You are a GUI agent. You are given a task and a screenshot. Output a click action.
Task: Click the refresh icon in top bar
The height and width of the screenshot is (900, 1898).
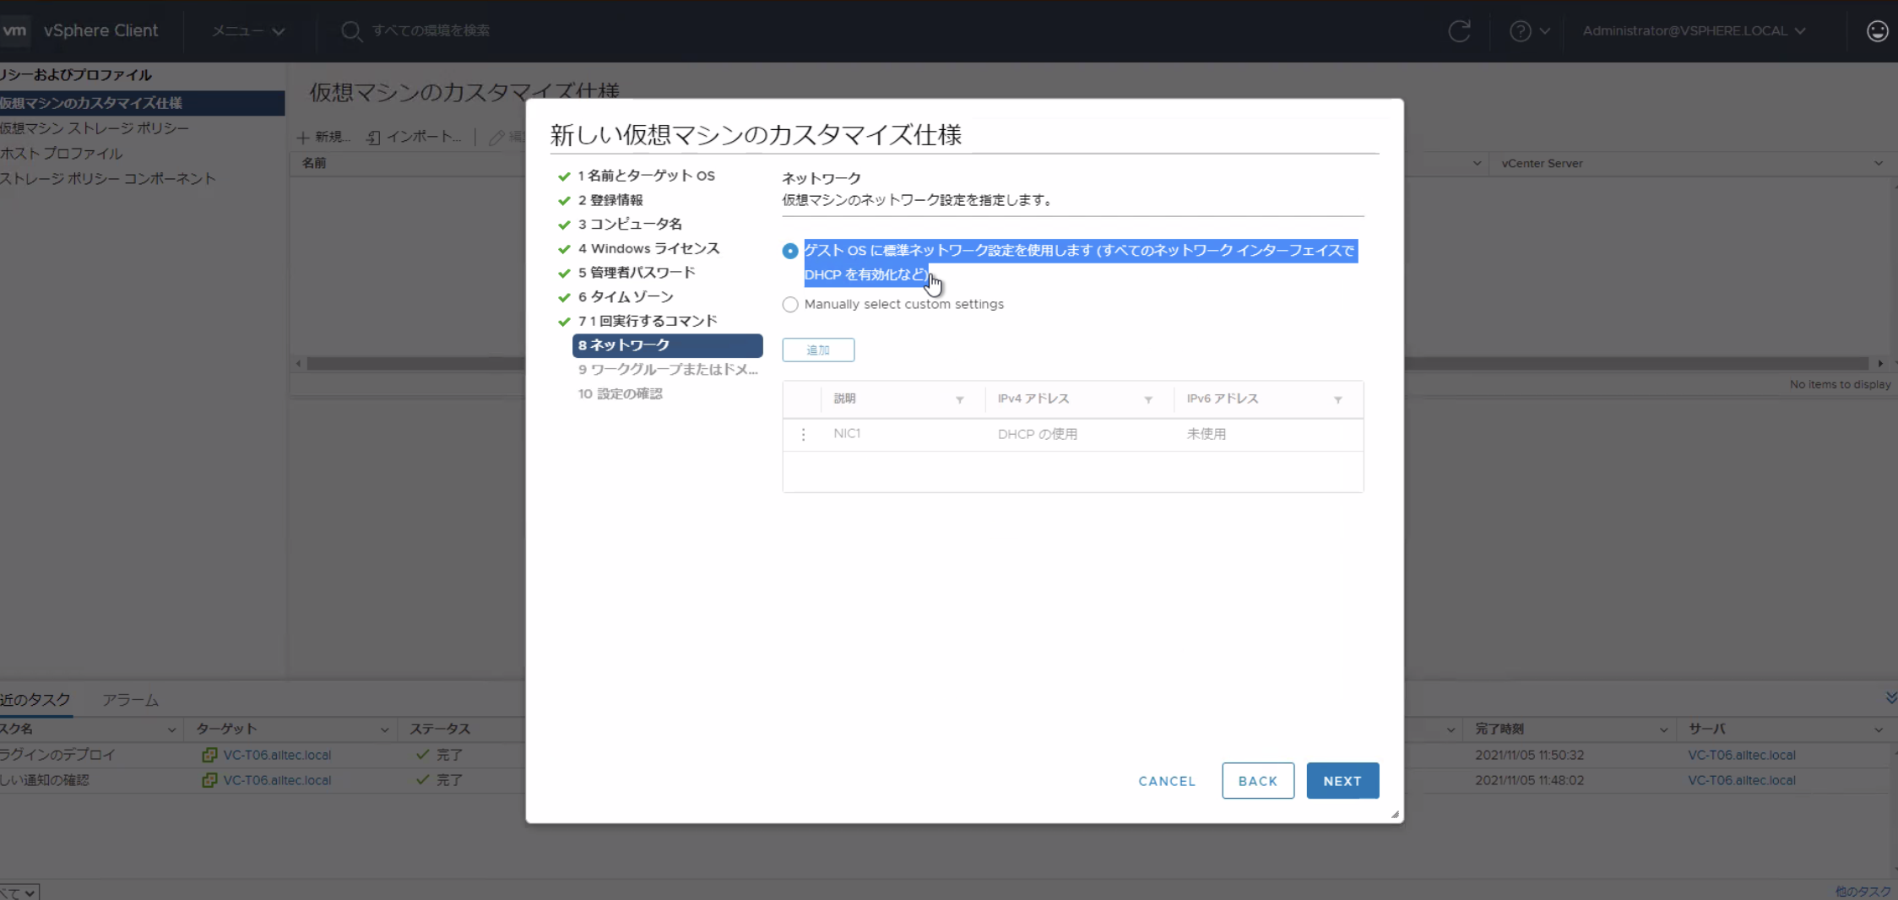coord(1460,30)
